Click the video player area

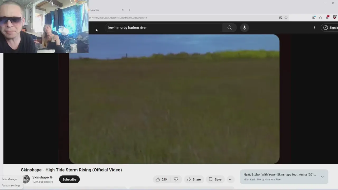pos(174,99)
